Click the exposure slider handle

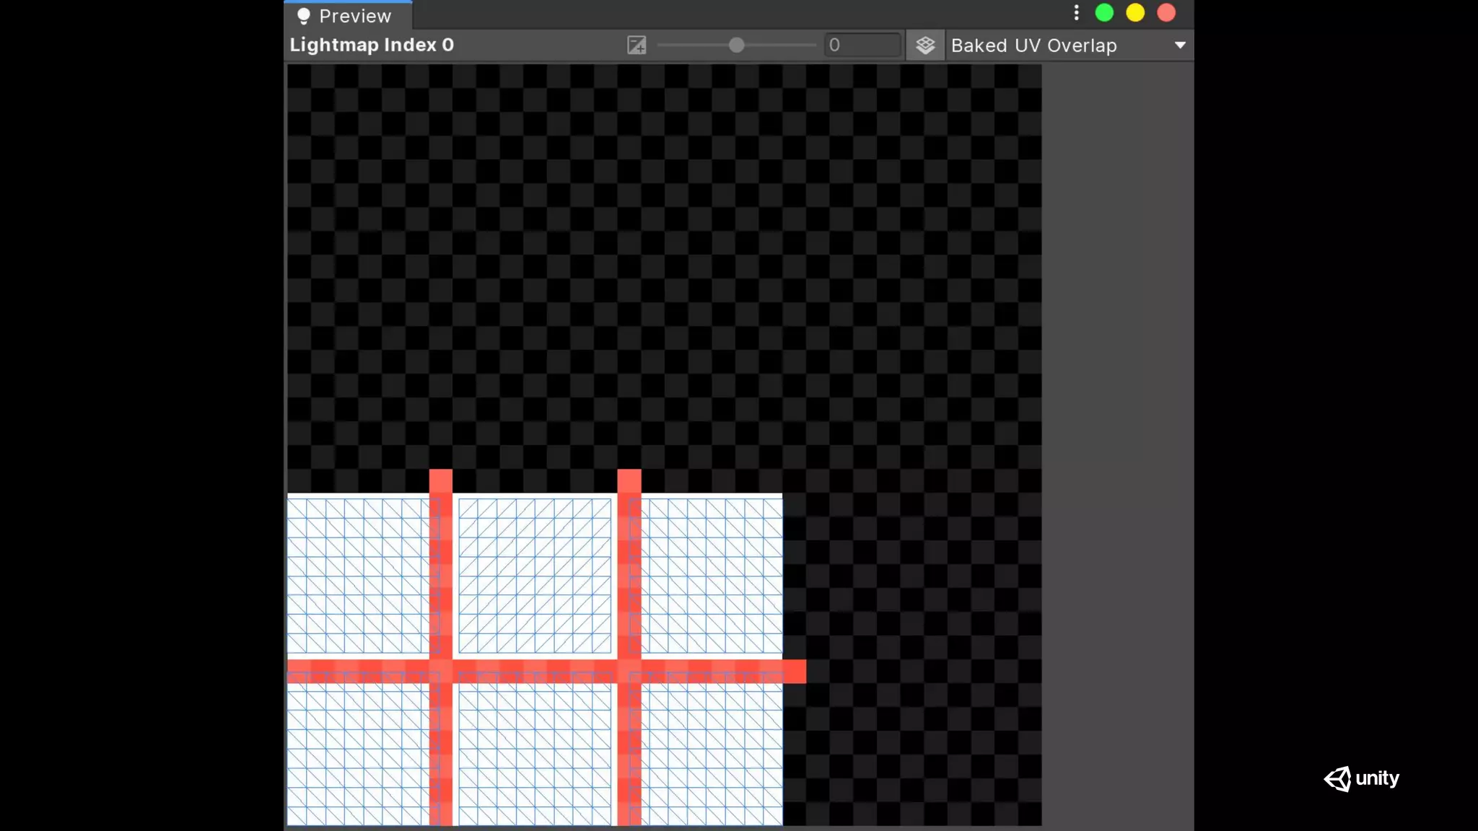[736, 45]
